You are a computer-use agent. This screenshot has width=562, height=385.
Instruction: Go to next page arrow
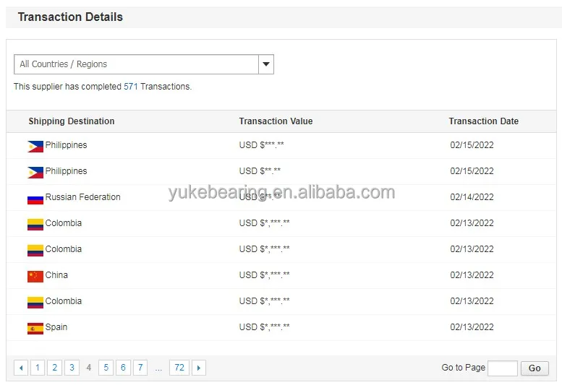click(x=199, y=368)
